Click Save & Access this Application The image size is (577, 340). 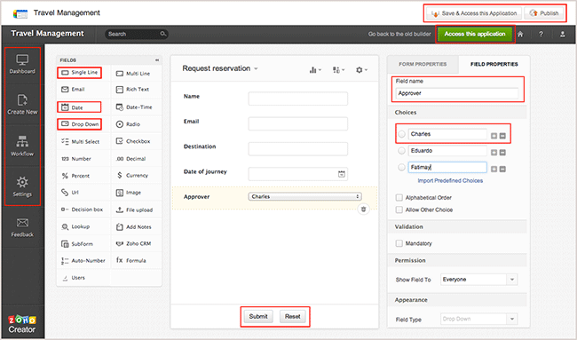pyautogui.click(x=474, y=13)
